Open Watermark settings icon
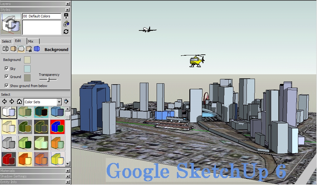The width and height of the screenshot is (317, 185). click(29, 49)
